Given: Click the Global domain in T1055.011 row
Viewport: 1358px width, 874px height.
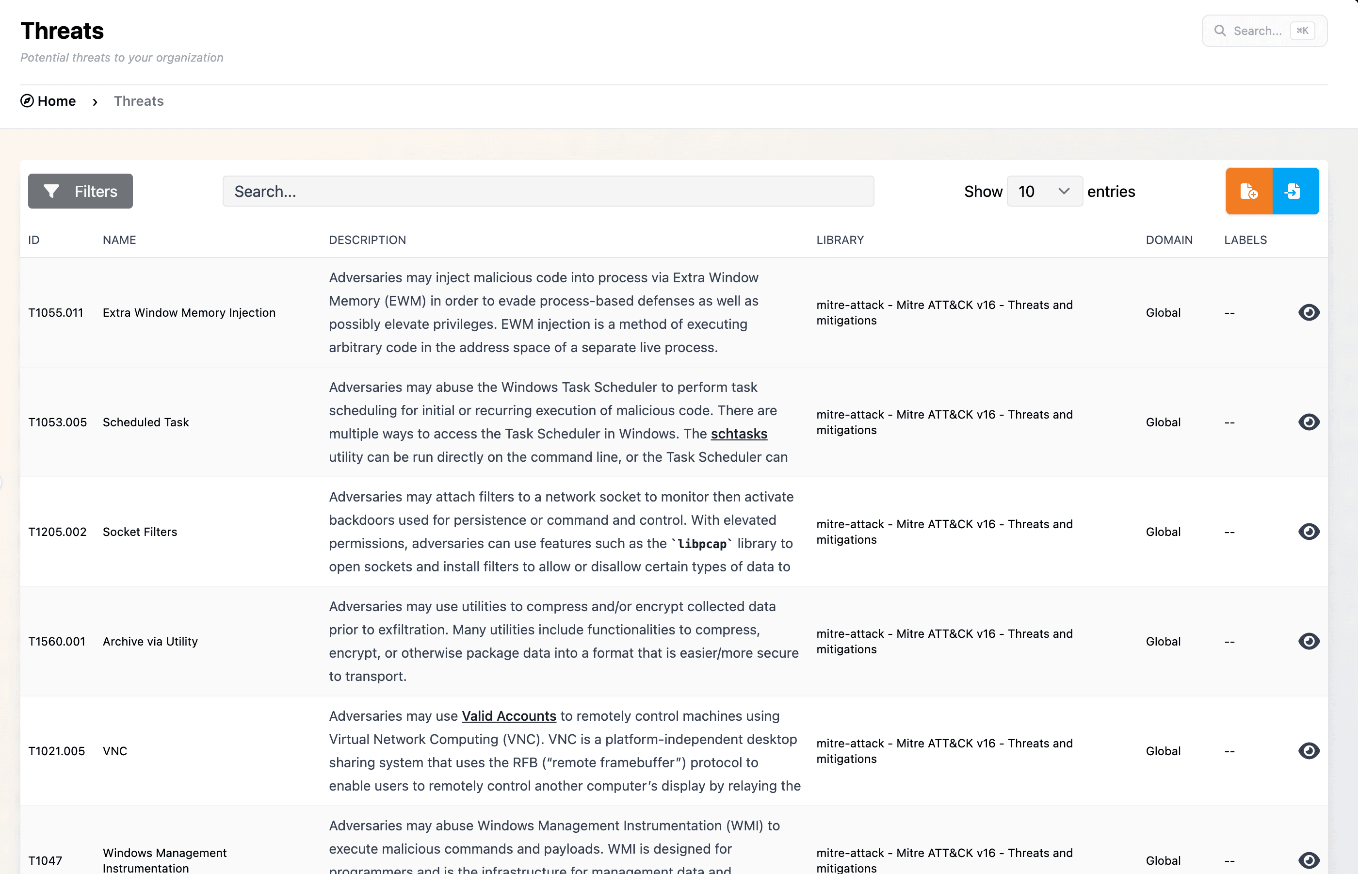Looking at the screenshot, I should point(1163,313).
